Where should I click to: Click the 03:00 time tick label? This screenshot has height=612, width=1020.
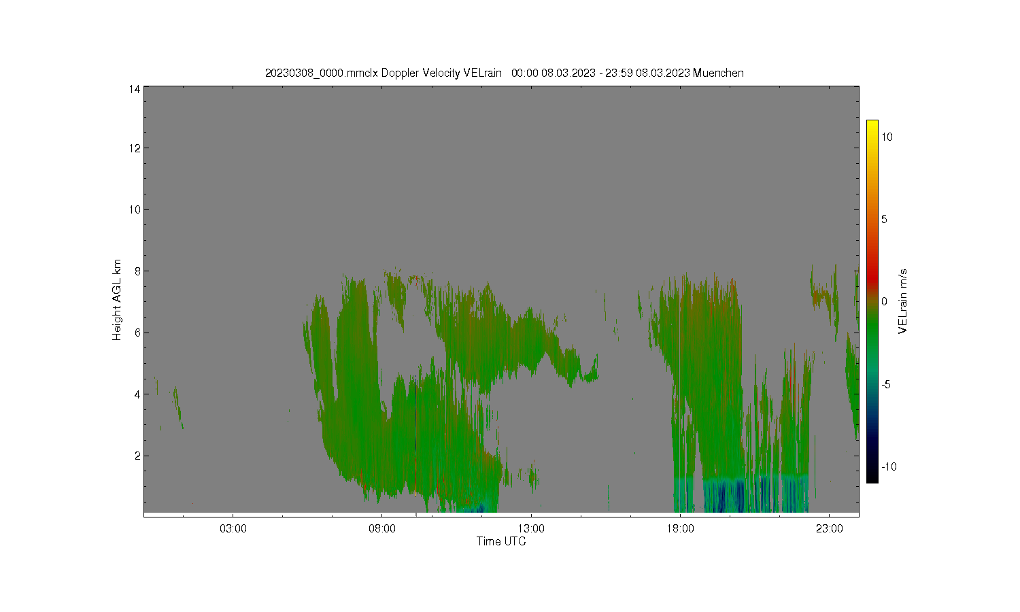[x=233, y=528]
